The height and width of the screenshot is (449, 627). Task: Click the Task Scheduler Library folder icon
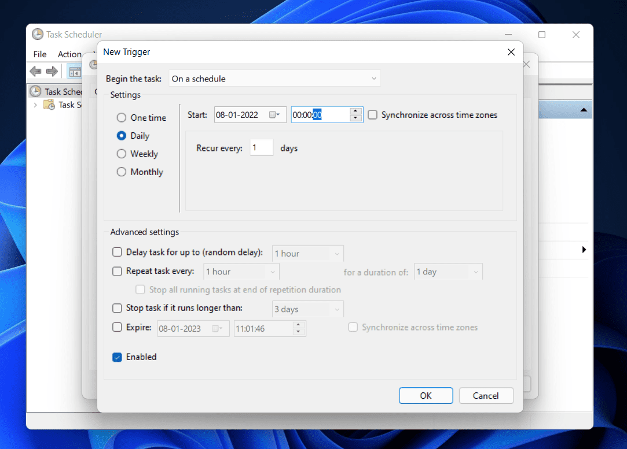coord(49,105)
